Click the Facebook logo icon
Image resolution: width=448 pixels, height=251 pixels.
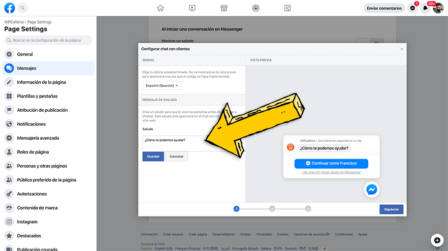pos(9,8)
